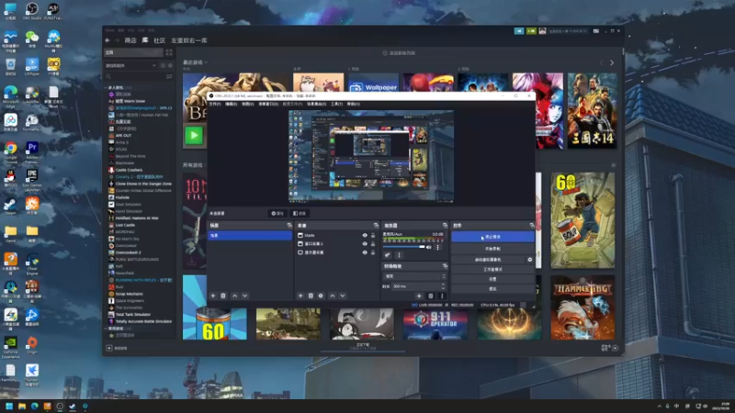Show next recent games with right arrow
The image size is (735, 413).
pyautogui.click(x=612, y=62)
